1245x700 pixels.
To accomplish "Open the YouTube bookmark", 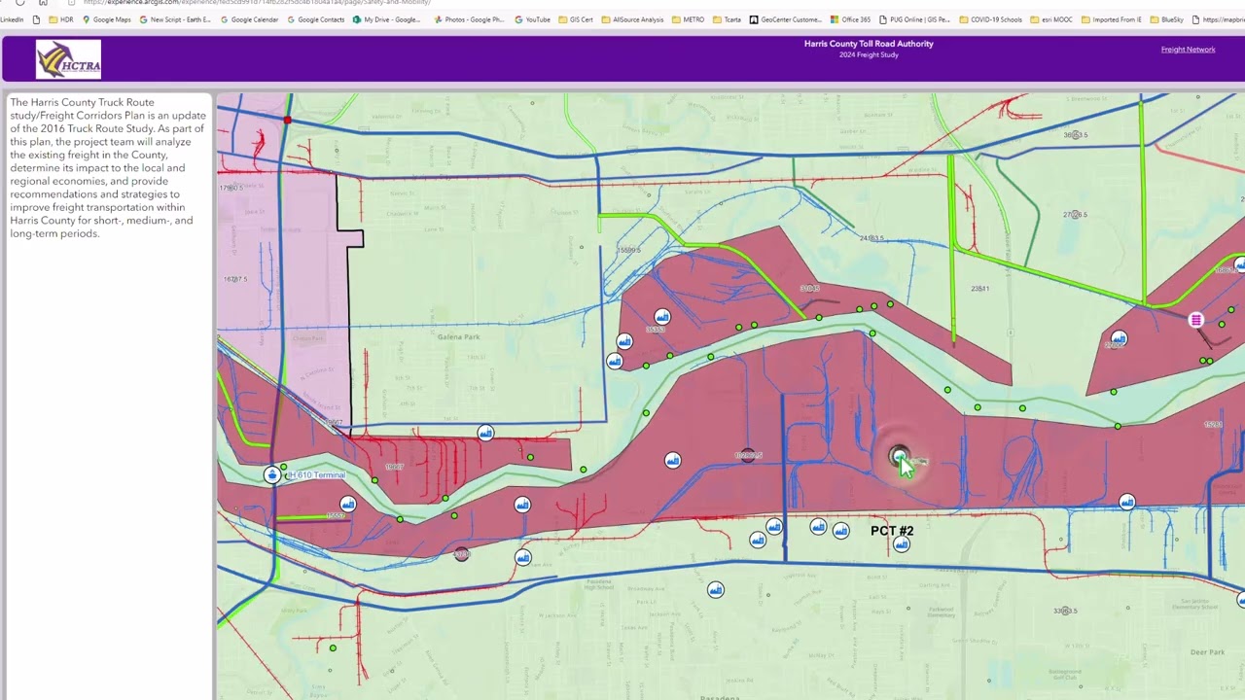I will click(533, 19).
